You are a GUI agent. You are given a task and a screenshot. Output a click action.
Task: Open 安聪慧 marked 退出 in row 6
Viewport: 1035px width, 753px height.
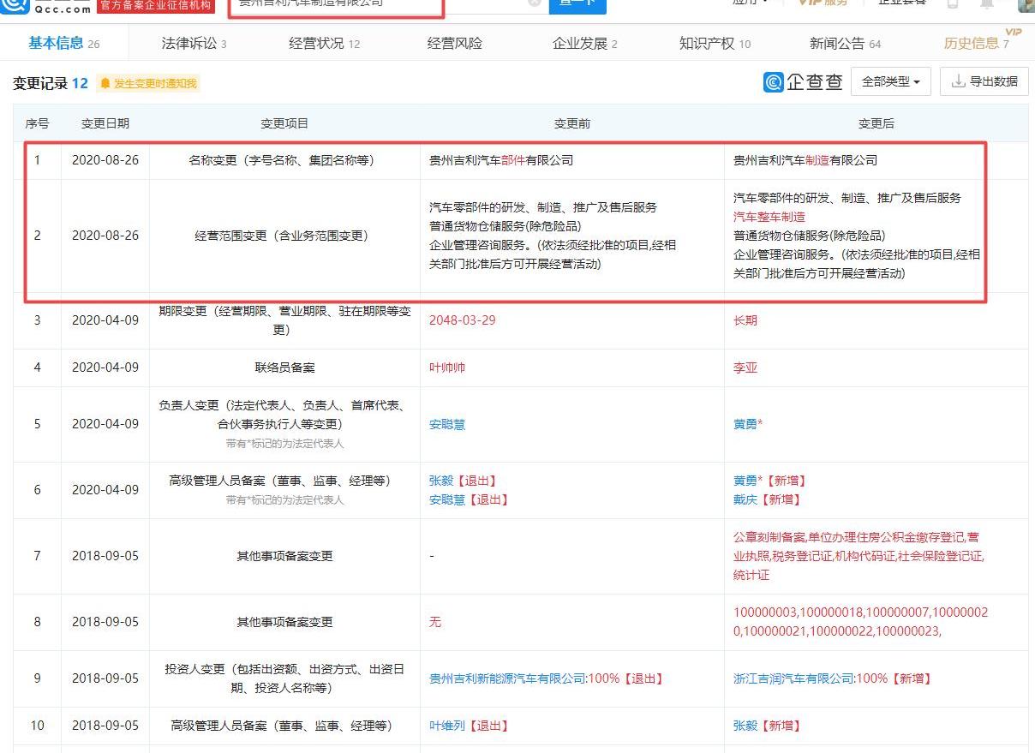point(447,499)
